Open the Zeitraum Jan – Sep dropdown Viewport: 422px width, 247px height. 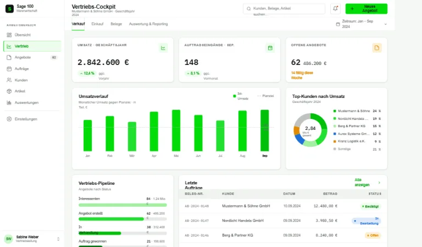361,24
